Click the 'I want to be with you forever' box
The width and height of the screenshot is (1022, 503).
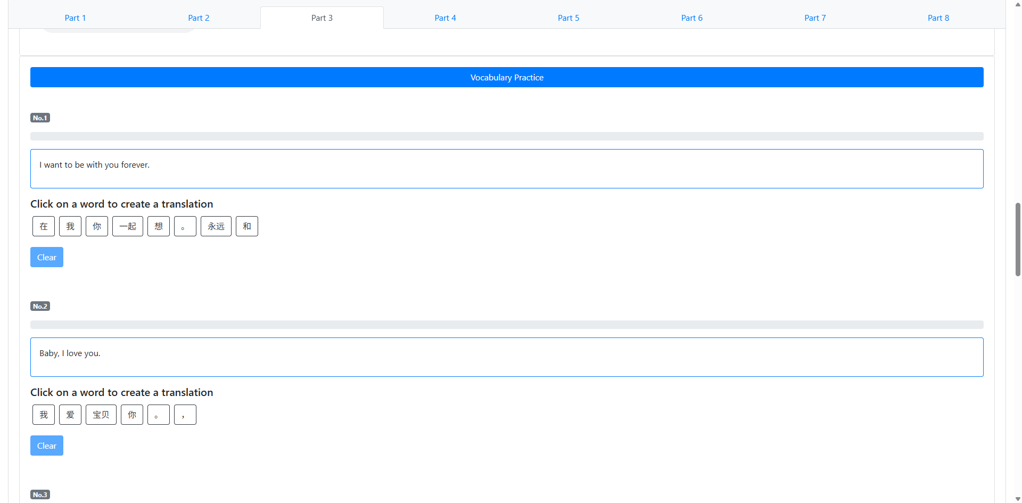point(507,169)
